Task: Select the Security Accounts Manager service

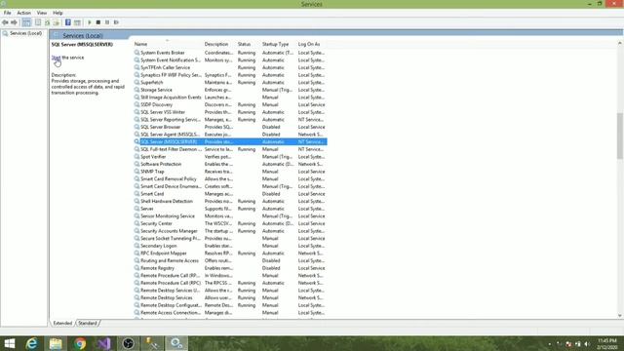Action: click(x=230, y=231)
